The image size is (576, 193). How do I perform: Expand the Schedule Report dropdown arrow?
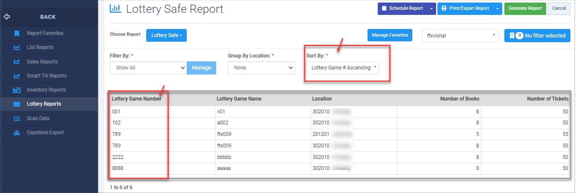431,8
